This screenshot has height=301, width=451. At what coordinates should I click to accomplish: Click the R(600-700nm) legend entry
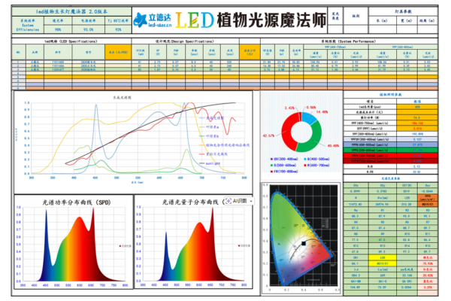click(316, 165)
